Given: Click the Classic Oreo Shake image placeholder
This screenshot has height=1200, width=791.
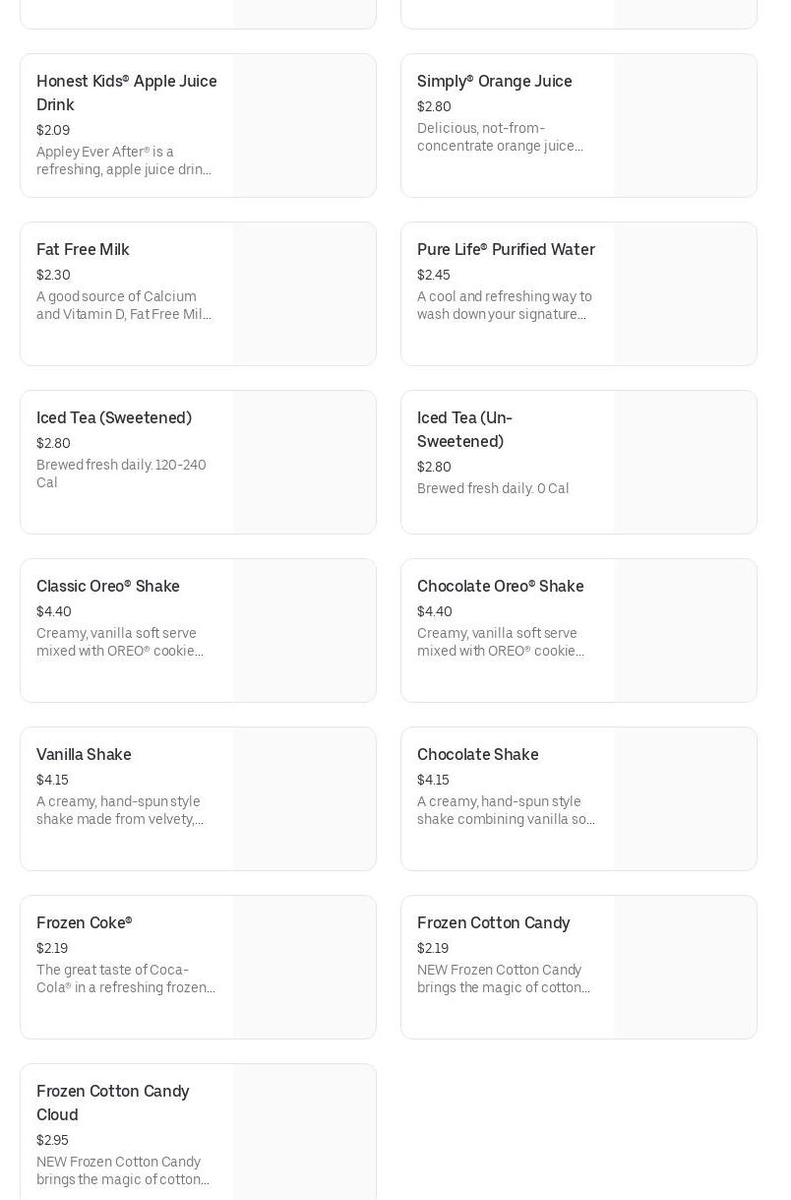Looking at the screenshot, I should click(x=304, y=631).
